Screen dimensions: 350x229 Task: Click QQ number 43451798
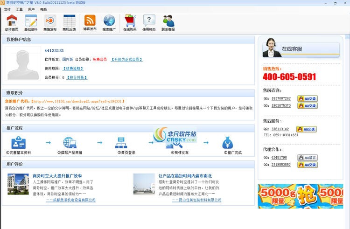(x=279, y=158)
